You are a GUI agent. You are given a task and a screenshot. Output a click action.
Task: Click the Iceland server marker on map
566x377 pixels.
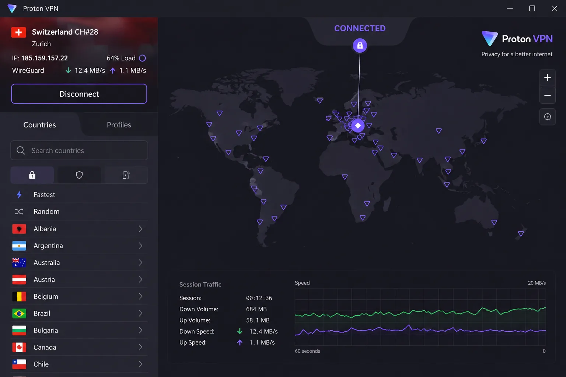coord(320,101)
